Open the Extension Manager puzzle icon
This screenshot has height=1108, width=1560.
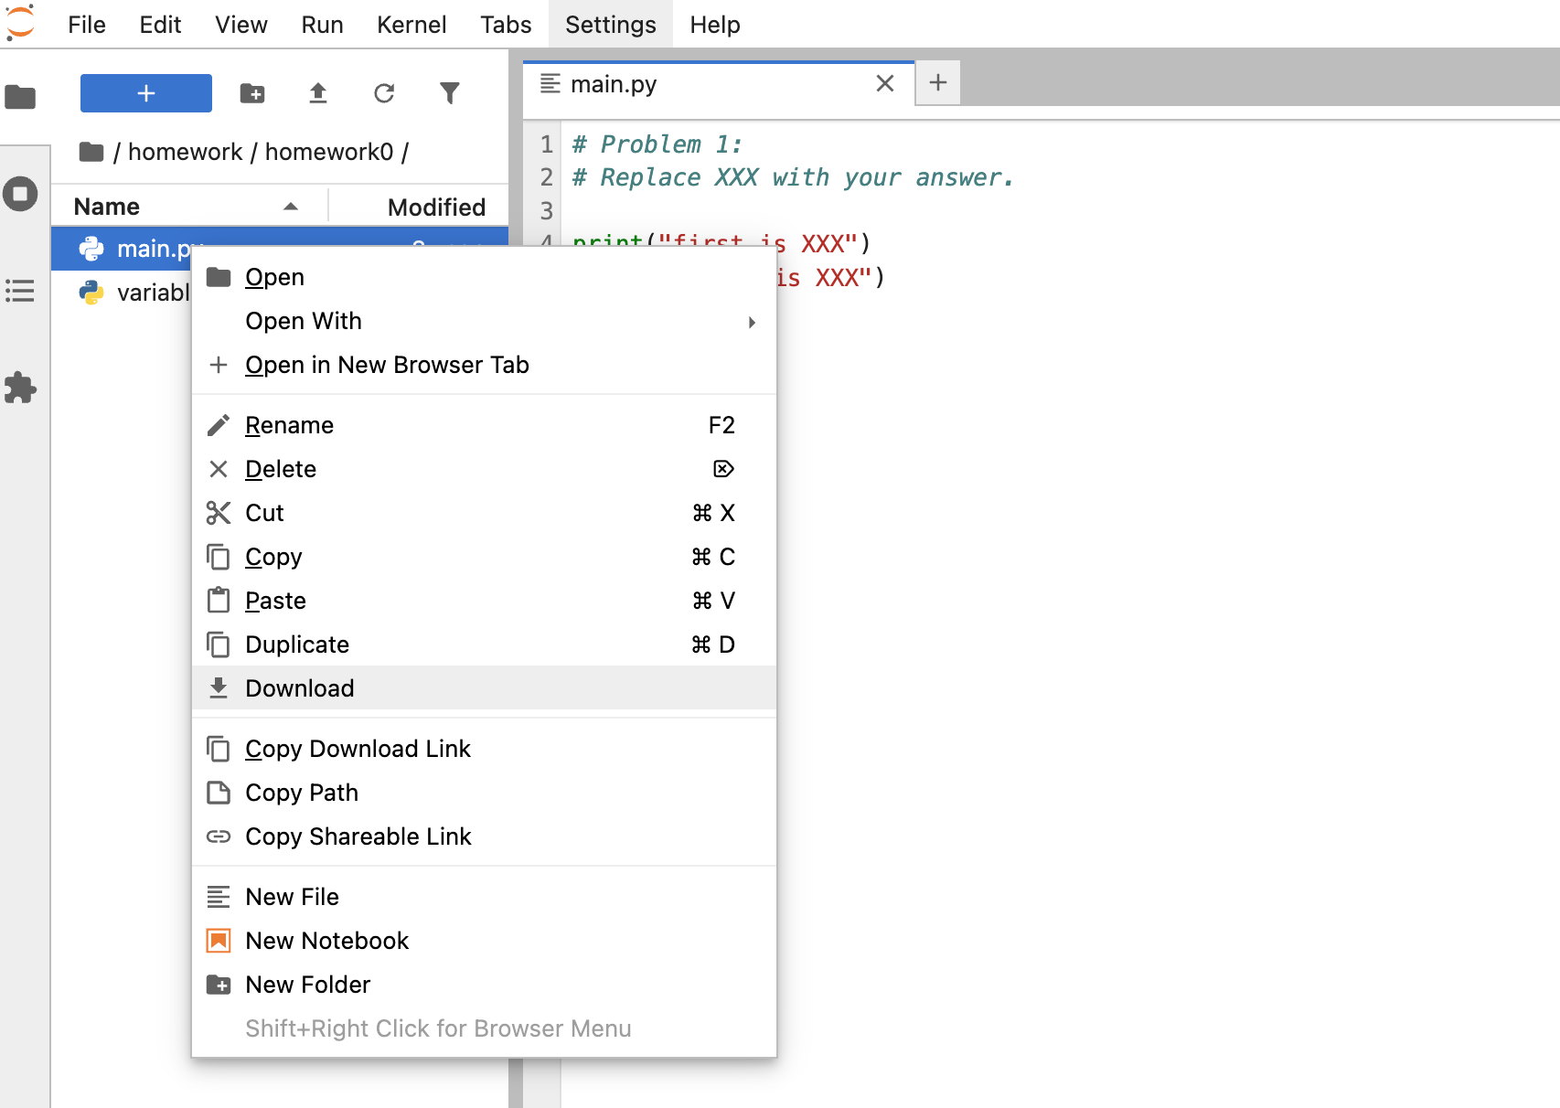click(20, 388)
